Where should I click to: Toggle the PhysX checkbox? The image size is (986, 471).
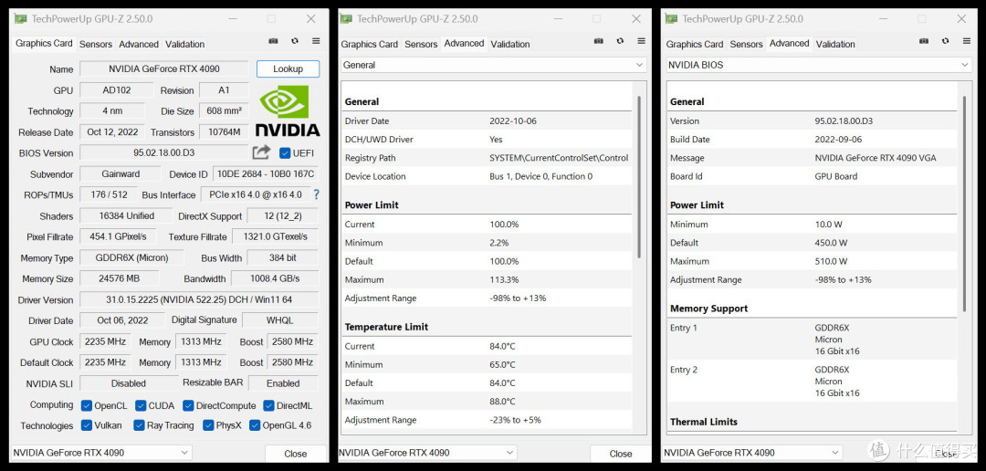208,425
